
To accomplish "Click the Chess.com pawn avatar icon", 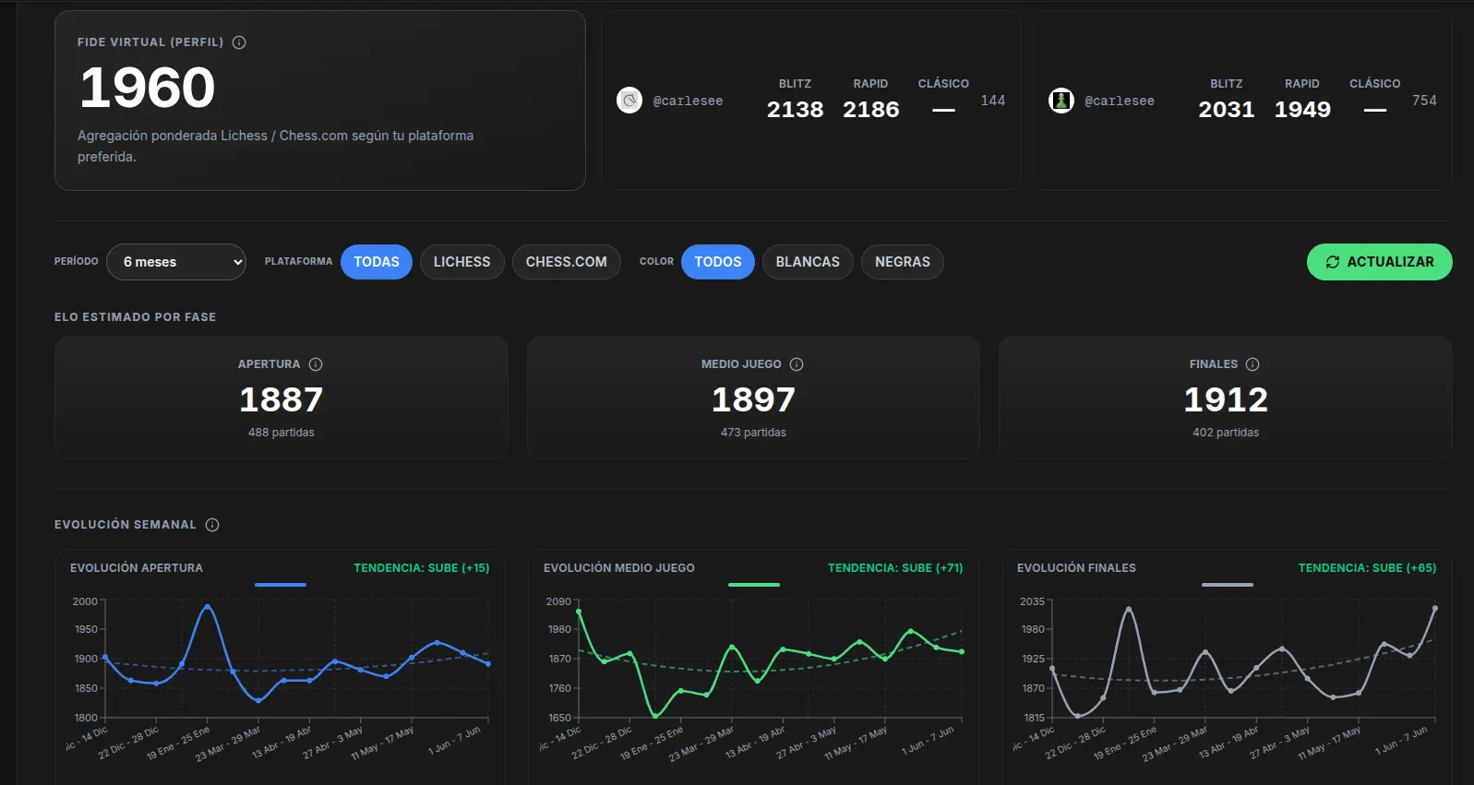I will point(1061,100).
